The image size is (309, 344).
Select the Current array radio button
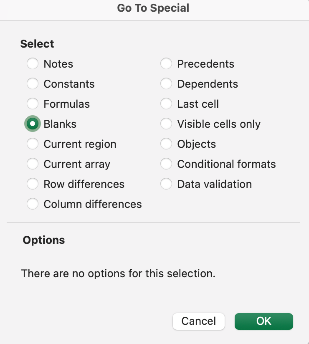(x=33, y=164)
